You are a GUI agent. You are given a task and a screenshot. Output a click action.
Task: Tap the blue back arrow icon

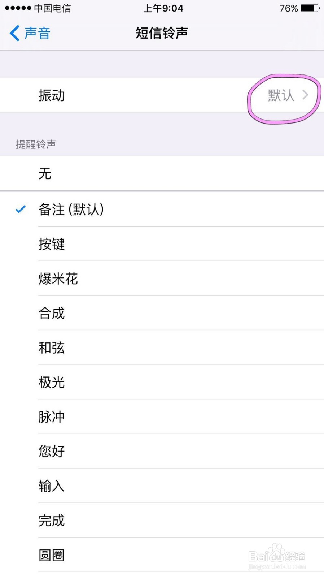[x=14, y=33]
